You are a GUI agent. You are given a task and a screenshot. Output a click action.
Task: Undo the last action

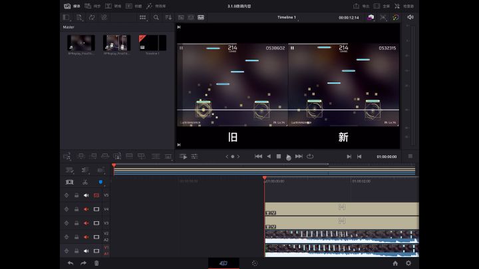(x=71, y=263)
